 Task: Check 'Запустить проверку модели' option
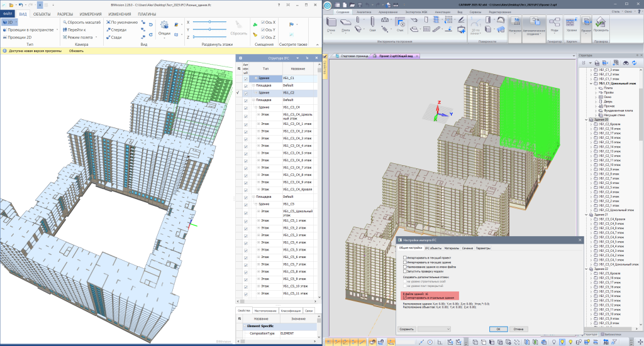(x=404, y=271)
